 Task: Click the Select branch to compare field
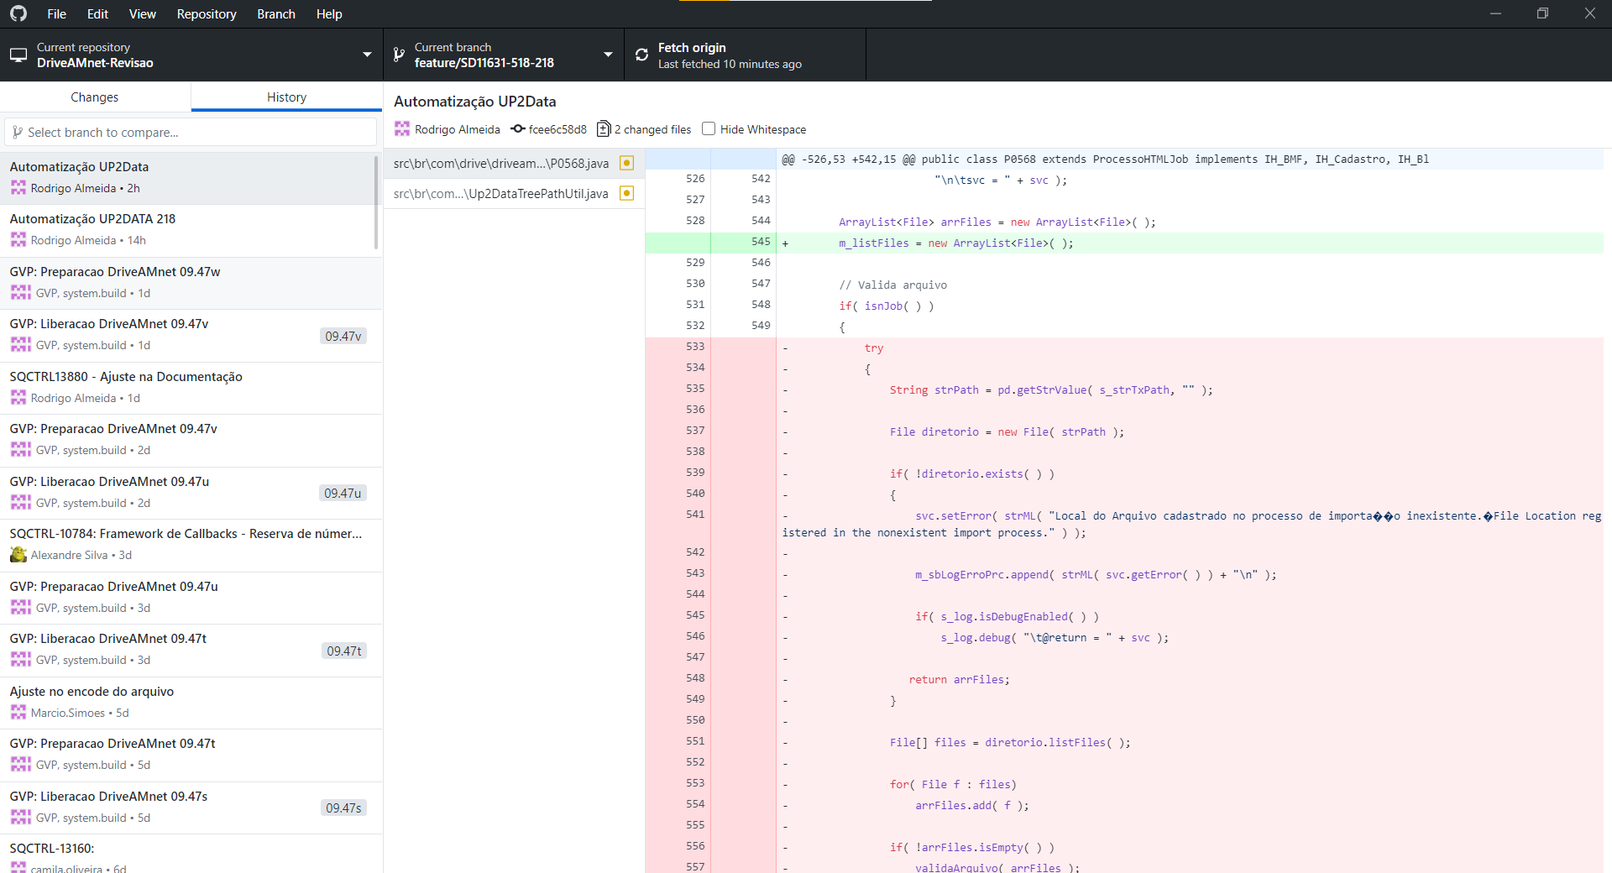191,133
